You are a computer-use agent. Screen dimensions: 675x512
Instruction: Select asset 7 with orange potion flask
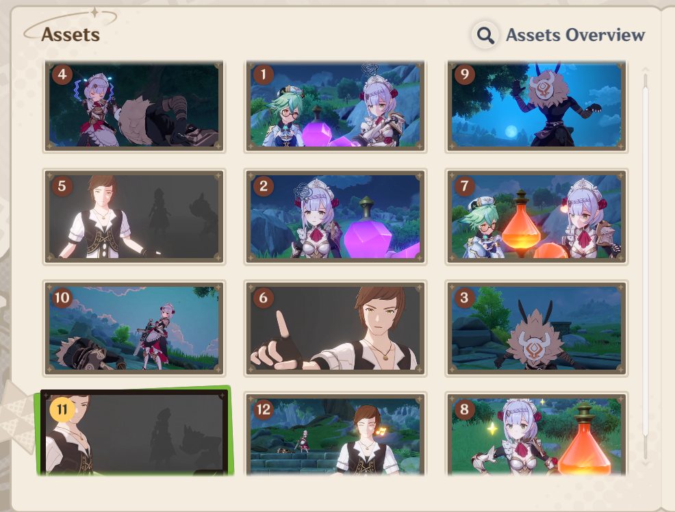pos(537,216)
